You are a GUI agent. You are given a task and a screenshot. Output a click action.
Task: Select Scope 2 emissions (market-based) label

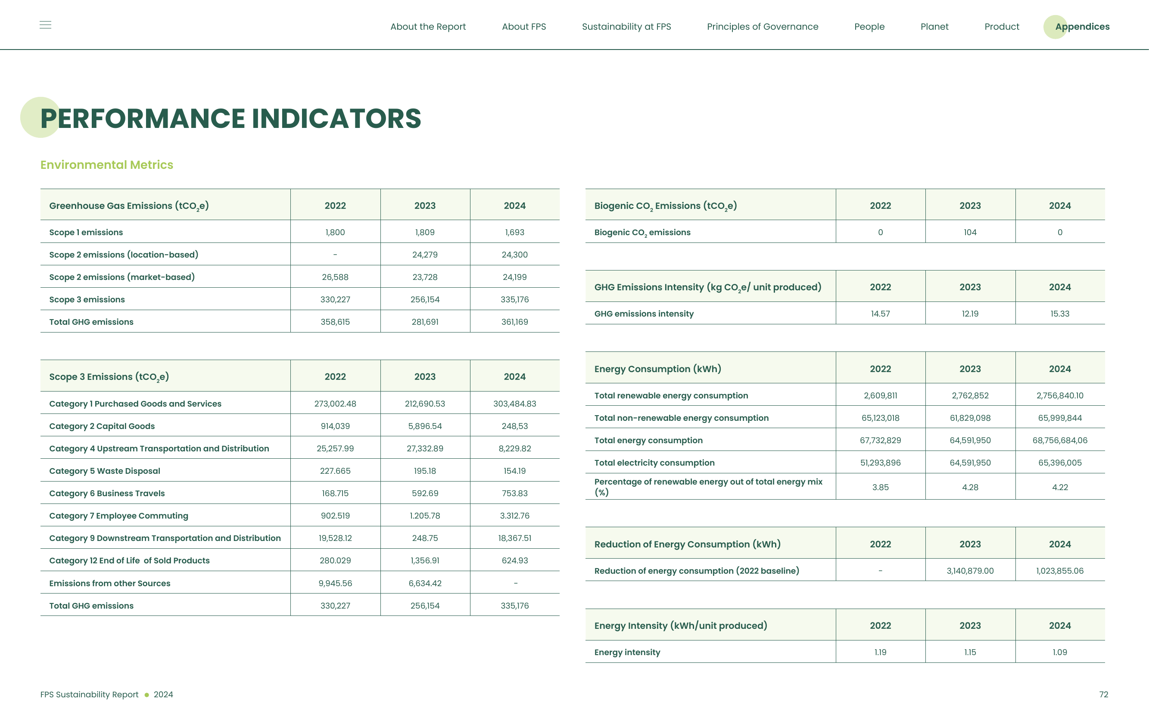pos(122,277)
